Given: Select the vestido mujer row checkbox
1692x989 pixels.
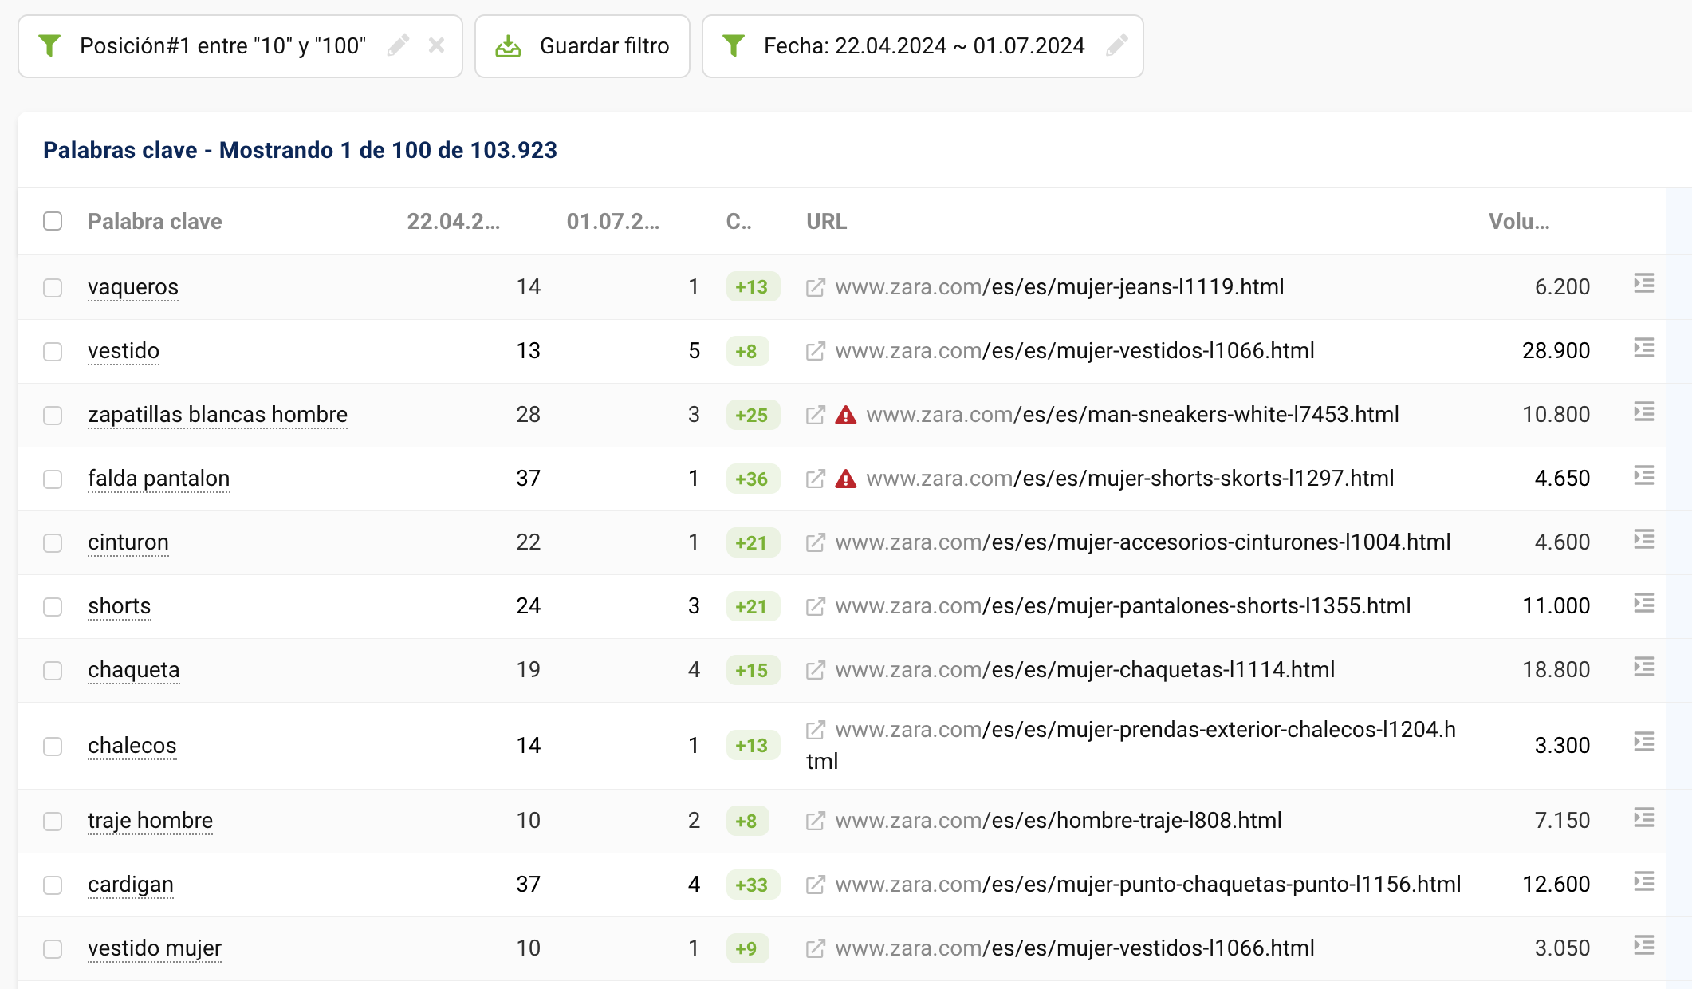Looking at the screenshot, I should [x=53, y=949].
